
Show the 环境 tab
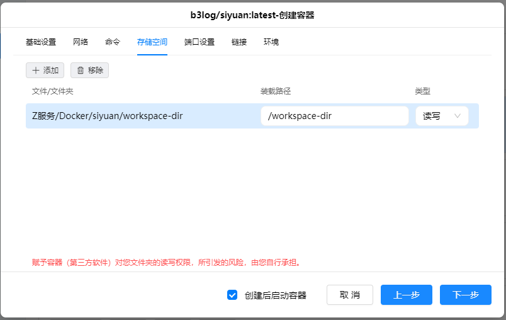pos(271,42)
